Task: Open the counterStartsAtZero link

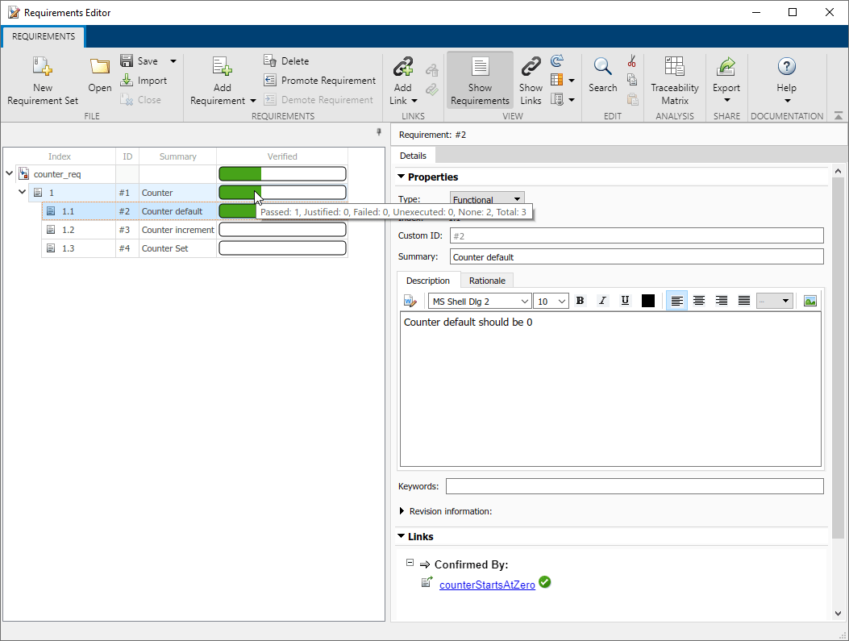Action: [x=487, y=585]
